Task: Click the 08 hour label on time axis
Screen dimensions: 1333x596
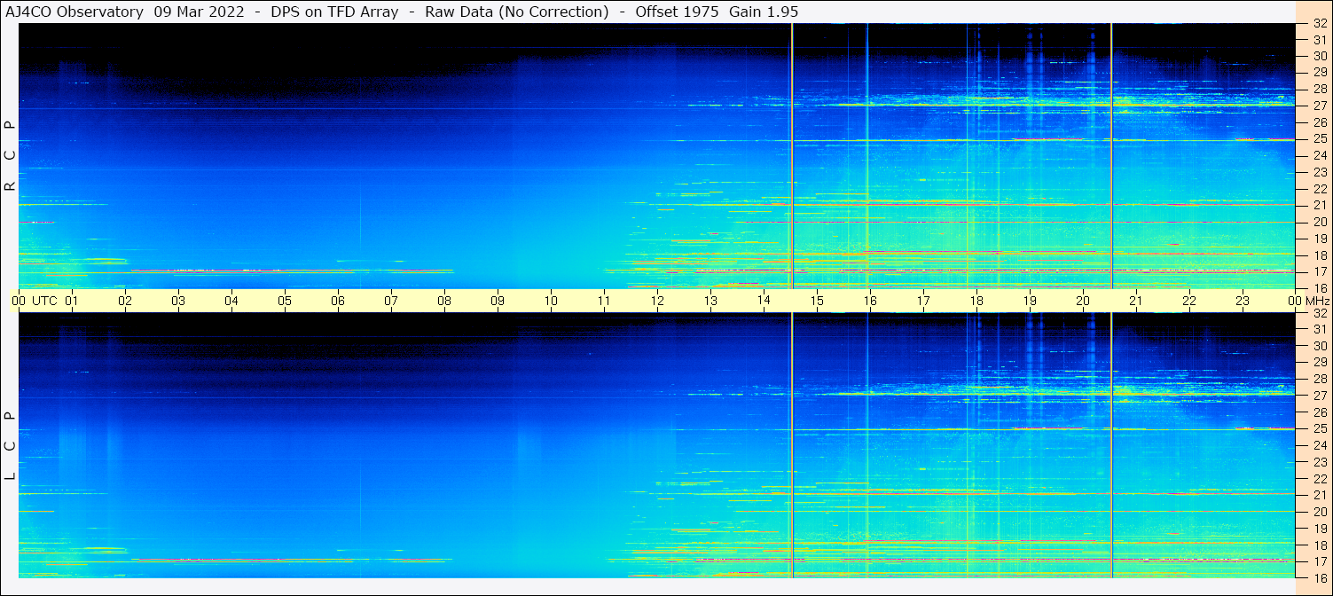Action: (444, 301)
